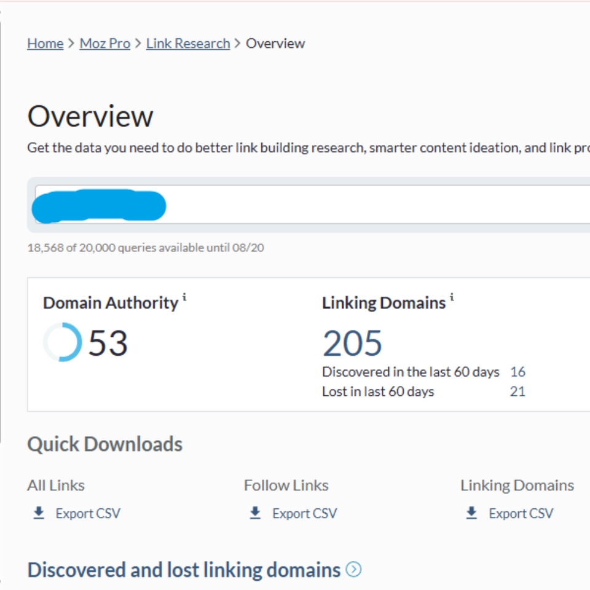
Task: Click the Quick Downloads heading
Action: click(x=104, y=444)
